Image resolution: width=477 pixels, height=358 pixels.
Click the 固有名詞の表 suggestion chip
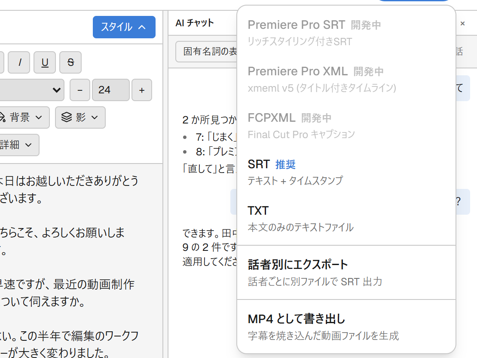tap(207, 52)
